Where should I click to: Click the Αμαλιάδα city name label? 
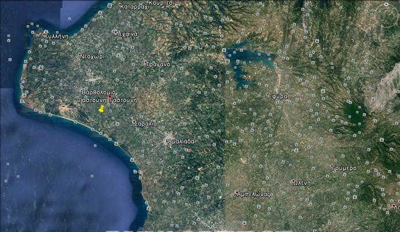coord(182,142)
